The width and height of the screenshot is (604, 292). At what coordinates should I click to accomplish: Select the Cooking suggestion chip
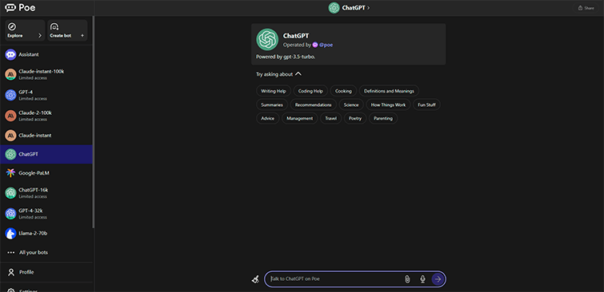tap(343, 91)
